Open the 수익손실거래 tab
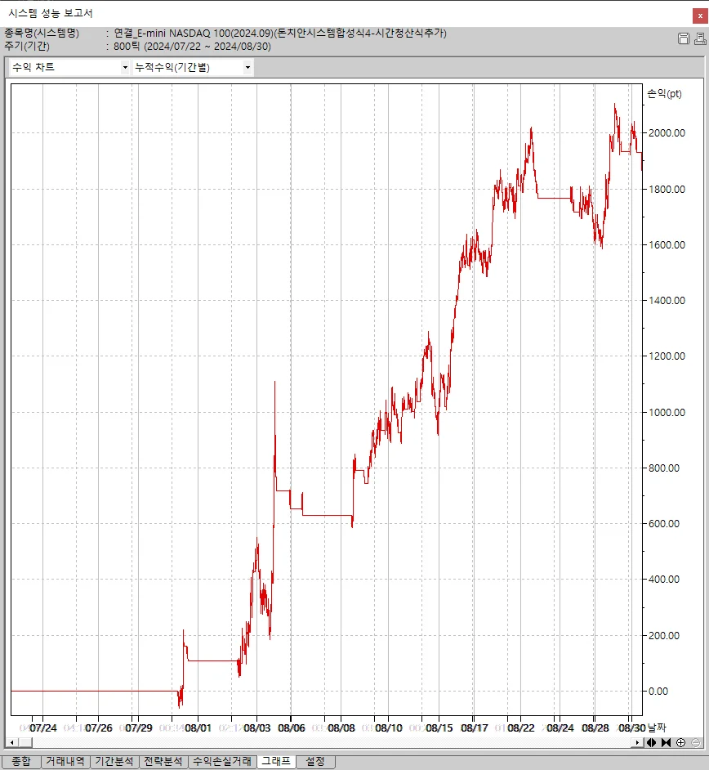This screenshot has height=770, width=709. (221, 762)
